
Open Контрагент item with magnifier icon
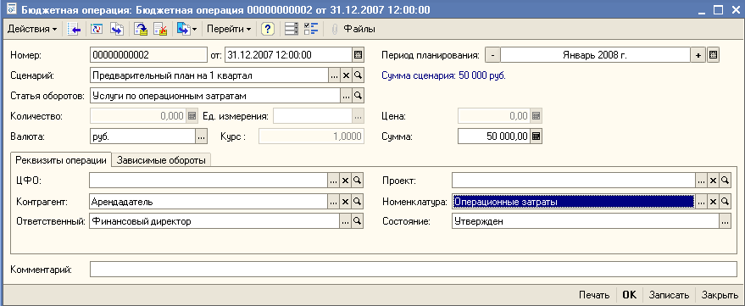pos(359,202)
